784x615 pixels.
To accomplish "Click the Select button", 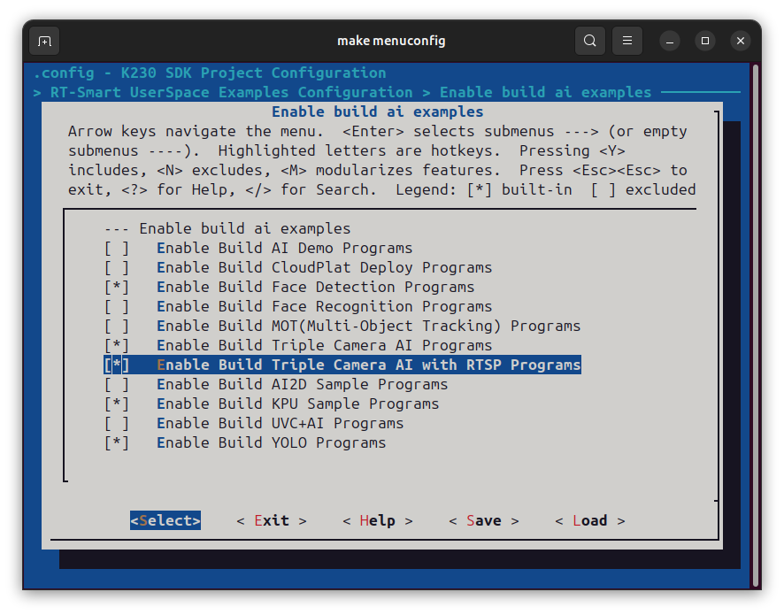I will click(165, 520).
